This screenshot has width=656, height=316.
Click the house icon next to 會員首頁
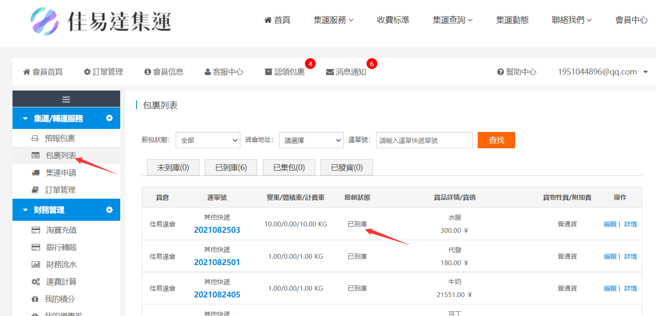tap(27, 72)
